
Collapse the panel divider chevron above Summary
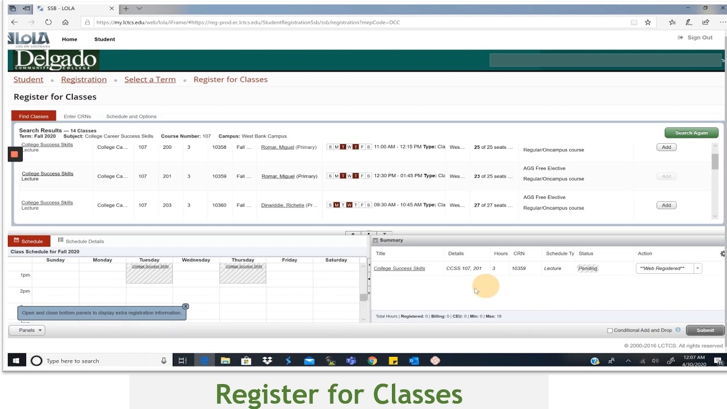tap(353, 233)
